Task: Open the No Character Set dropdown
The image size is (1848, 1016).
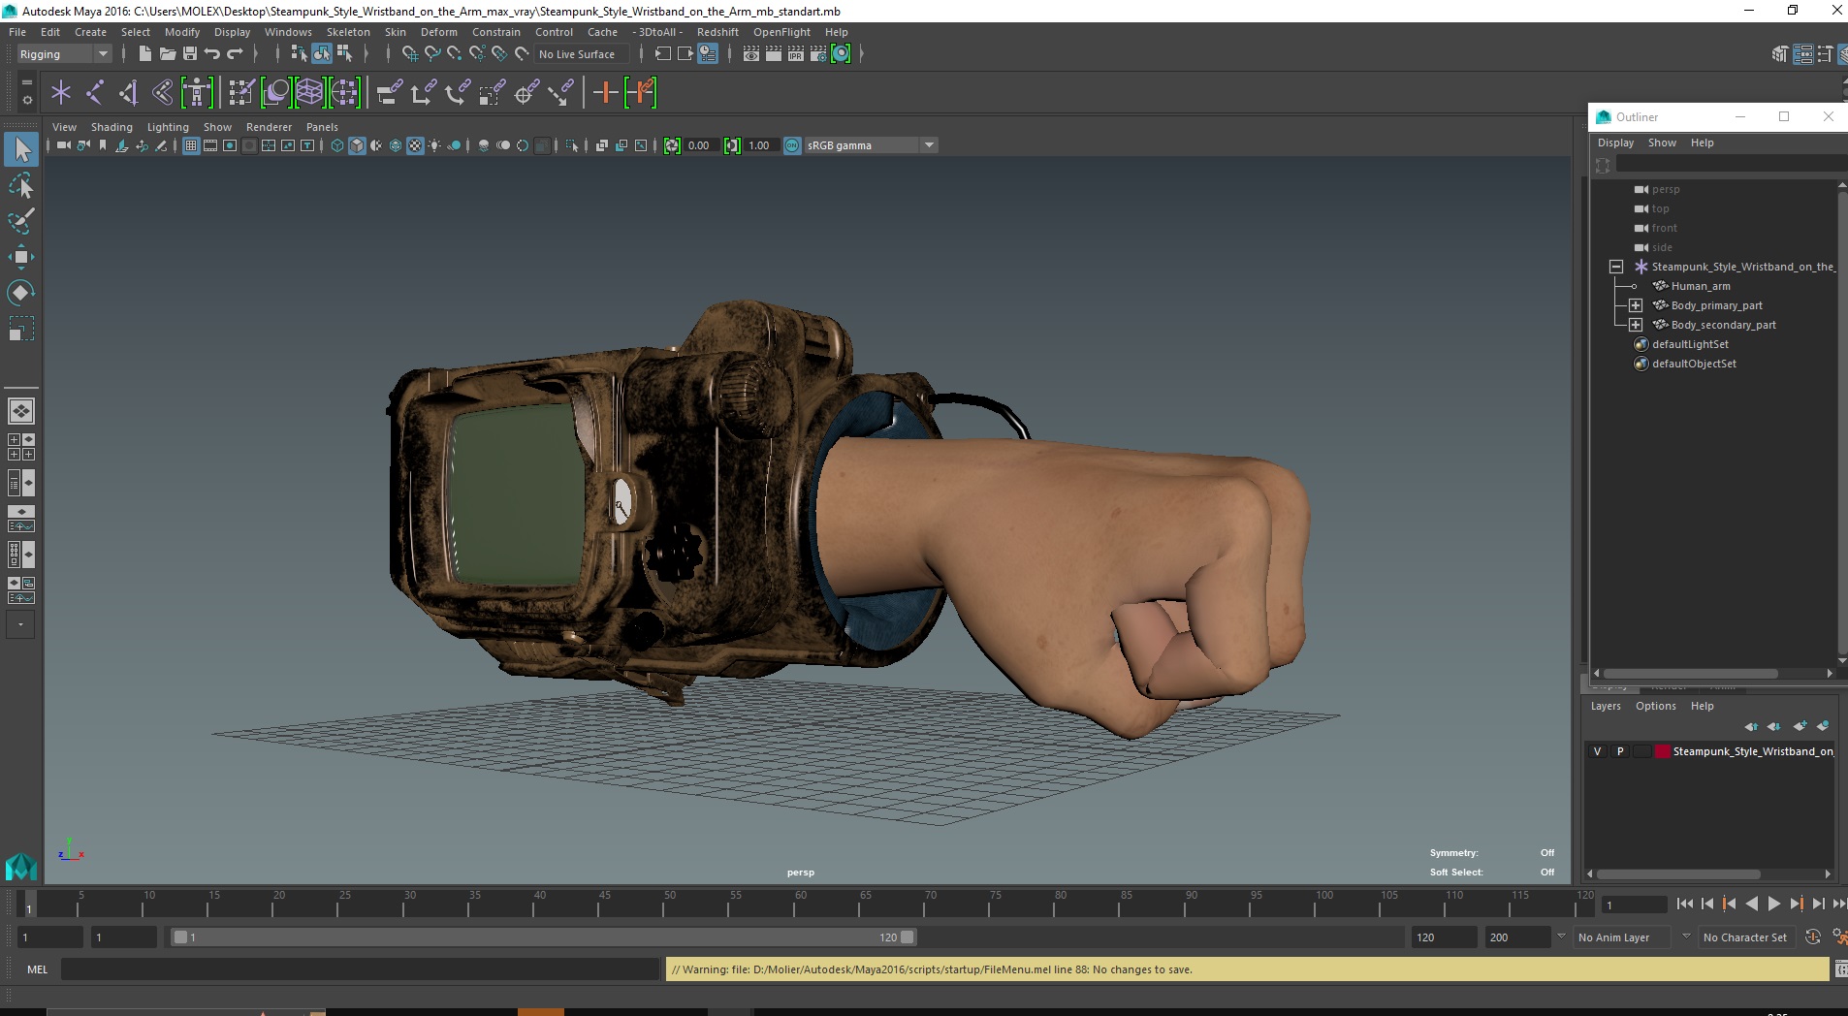Action: click(x=1747, y=937)
